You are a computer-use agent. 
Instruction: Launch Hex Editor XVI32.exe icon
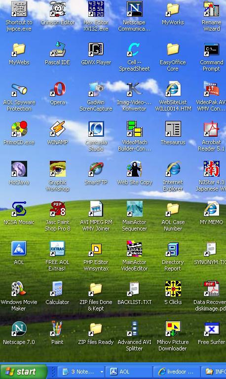point(96,9)
